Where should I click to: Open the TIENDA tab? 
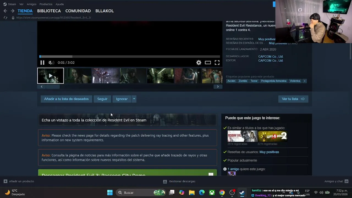click(25, 11)
